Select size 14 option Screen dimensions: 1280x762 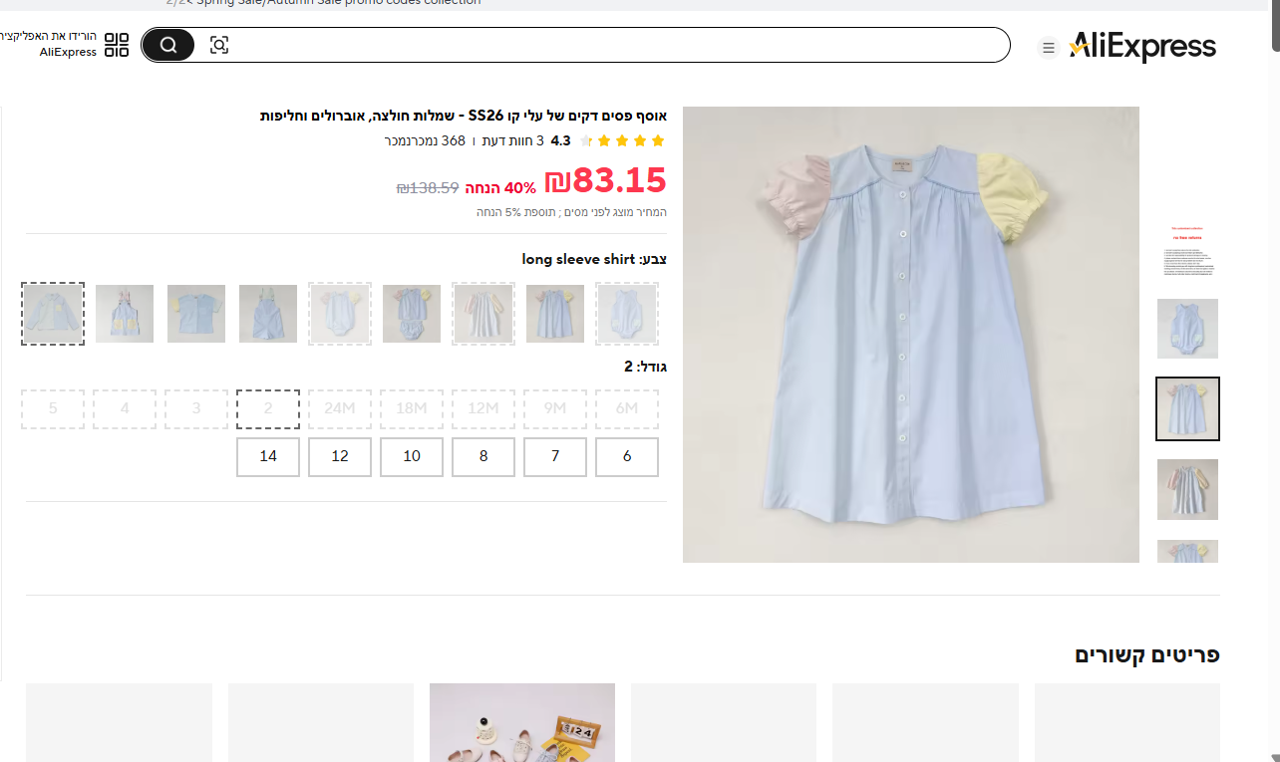tap(268, 457)
